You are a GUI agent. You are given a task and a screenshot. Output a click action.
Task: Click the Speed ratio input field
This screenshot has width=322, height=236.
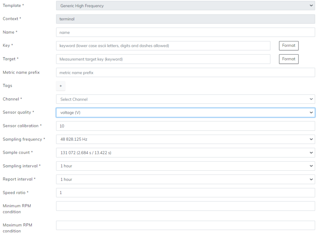point(185,193)
